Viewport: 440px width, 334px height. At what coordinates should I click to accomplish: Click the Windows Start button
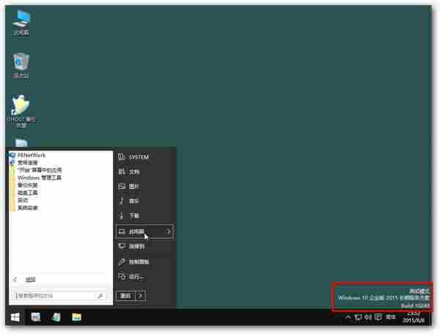(14, 317)
